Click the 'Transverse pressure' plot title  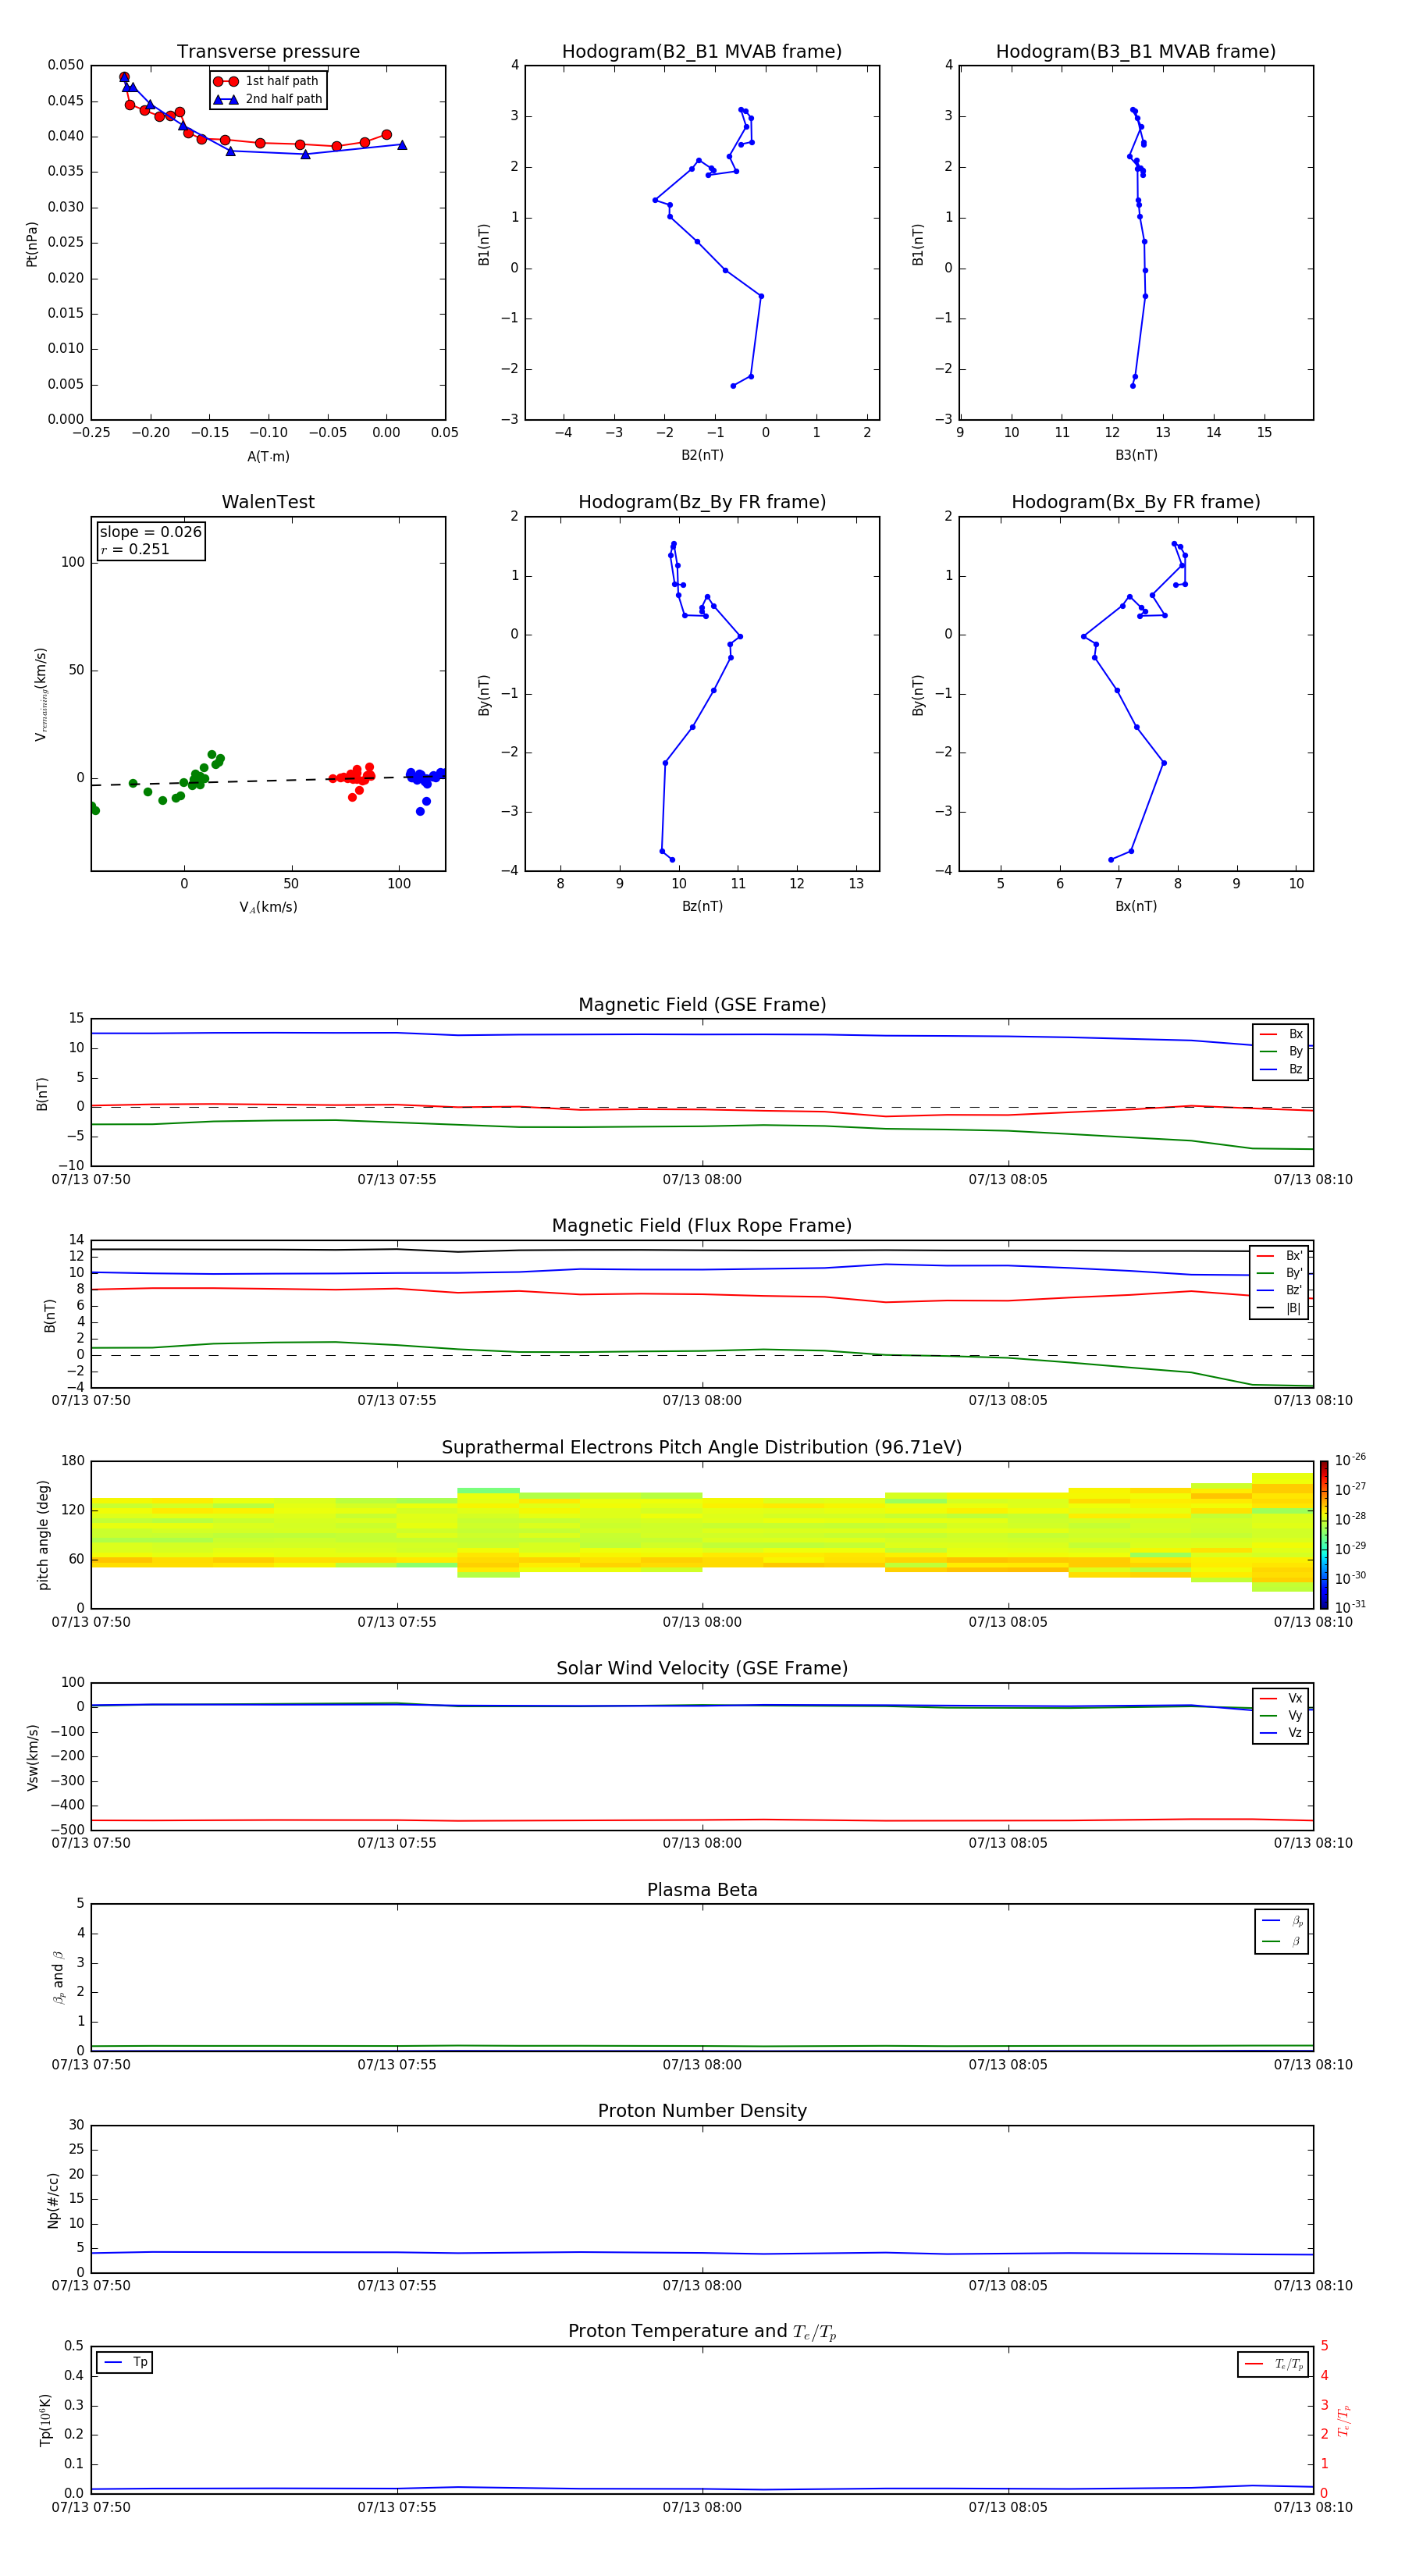pyautogui.click(x=268, y=52)
